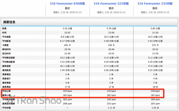The height and width of the screenshot is (111, 179).
Task: Click the 158 bpm average heart rate
Action: tap(155, 91)
